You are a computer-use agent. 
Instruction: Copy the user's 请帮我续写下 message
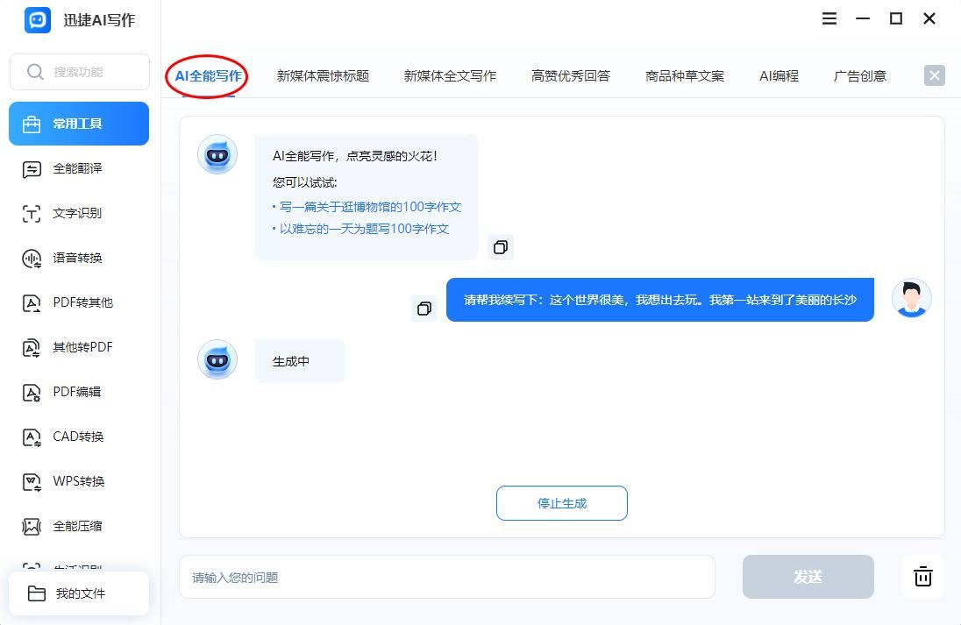tap(424, 309)
